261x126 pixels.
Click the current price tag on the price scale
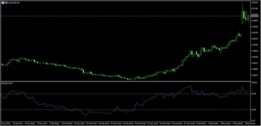coord(254,16)
